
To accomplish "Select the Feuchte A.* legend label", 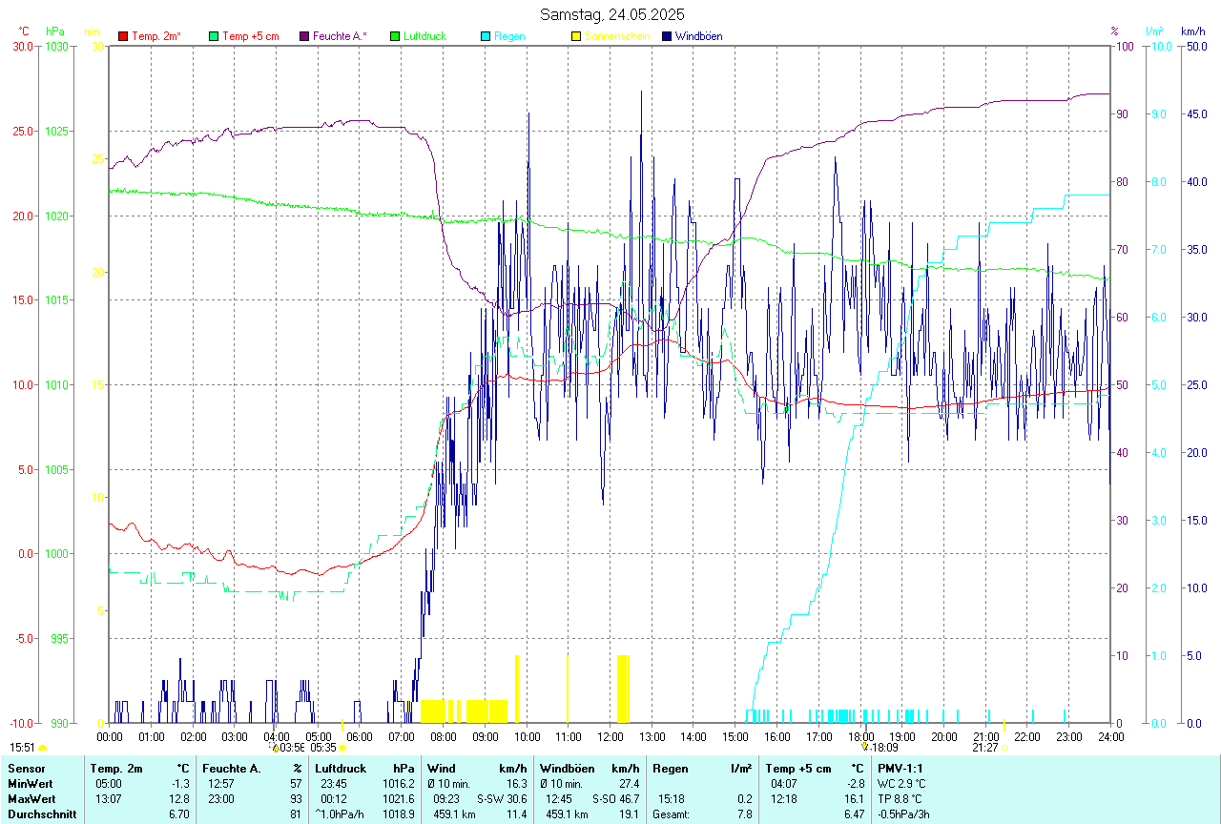I will [340, 36].
